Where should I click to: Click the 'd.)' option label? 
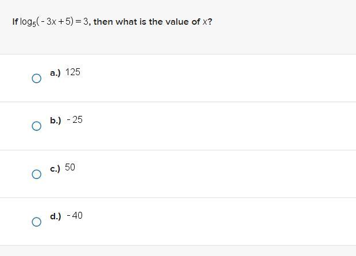click(56, 216)
